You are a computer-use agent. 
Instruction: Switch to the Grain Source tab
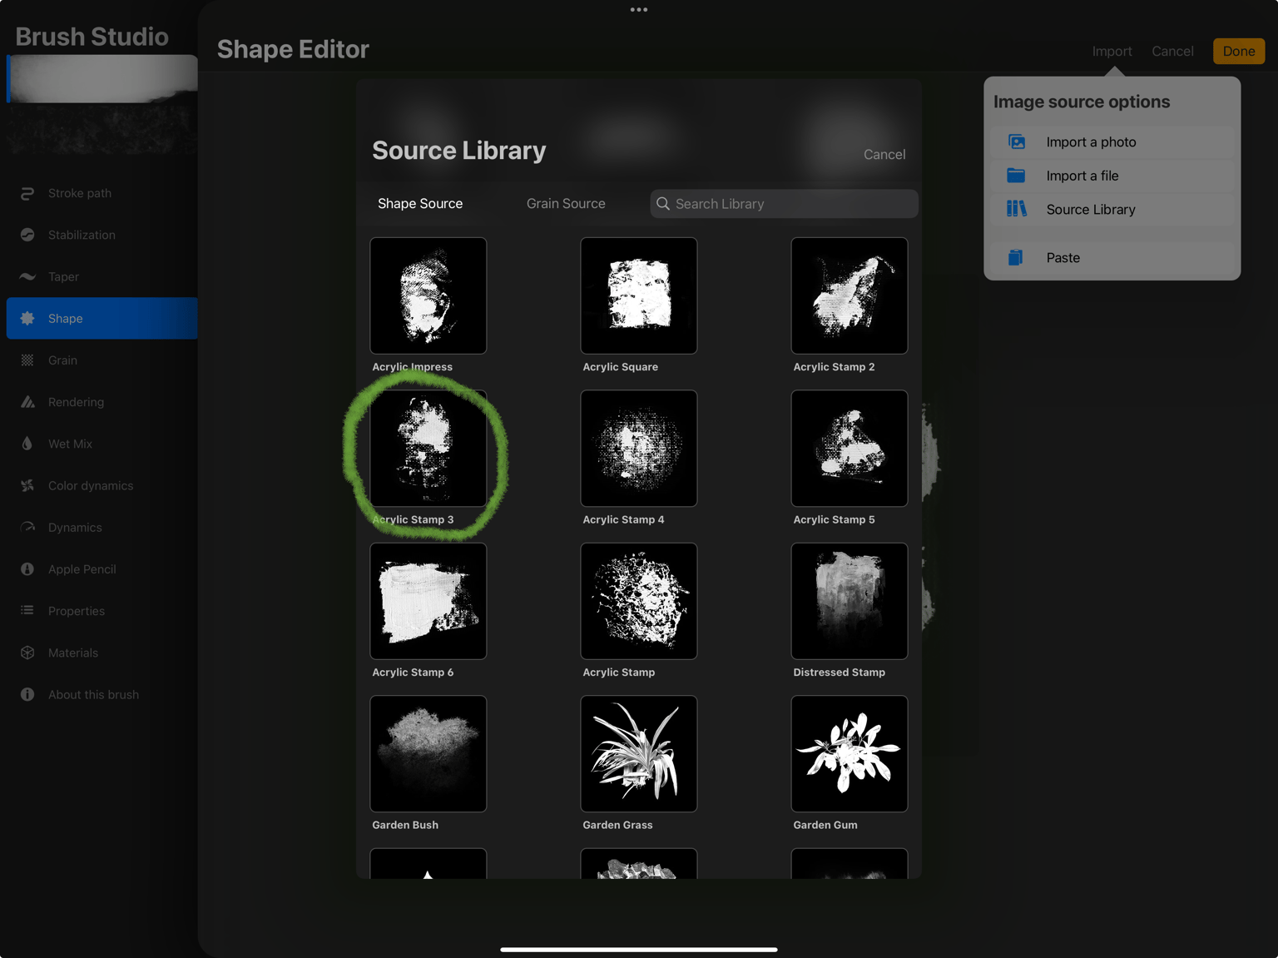coord(566,203)
